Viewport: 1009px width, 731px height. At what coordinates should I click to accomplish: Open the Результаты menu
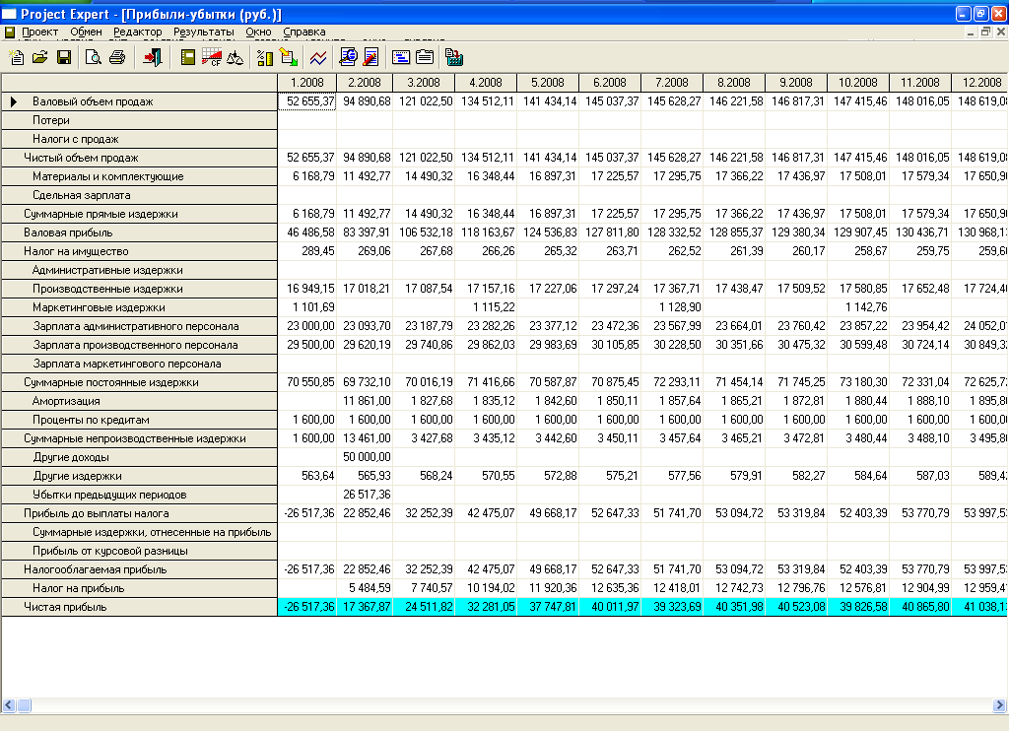pyautogui.click(x=203, y=32)
